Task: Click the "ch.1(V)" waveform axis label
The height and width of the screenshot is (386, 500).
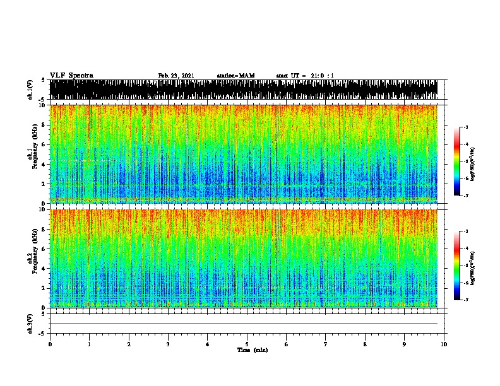Action: point(30,90)
